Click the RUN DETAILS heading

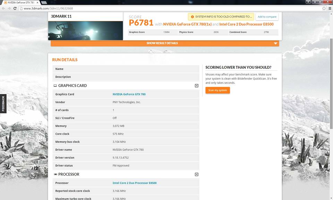(x=65, y=60)
